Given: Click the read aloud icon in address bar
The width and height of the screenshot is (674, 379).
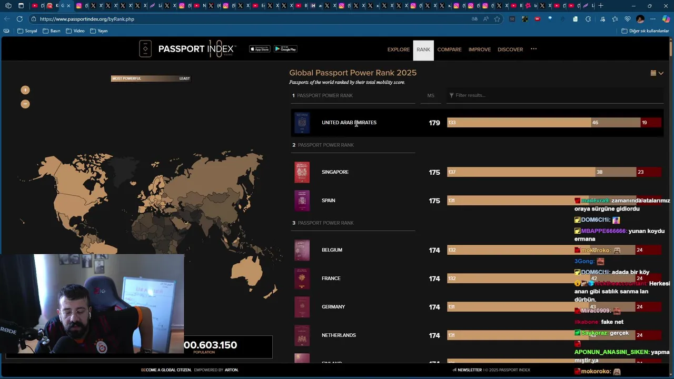Looking at the screenshot, I should 485,19.
